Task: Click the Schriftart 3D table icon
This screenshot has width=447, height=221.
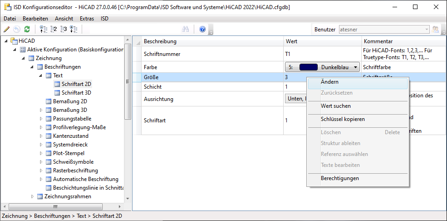Action: point(57,93)
